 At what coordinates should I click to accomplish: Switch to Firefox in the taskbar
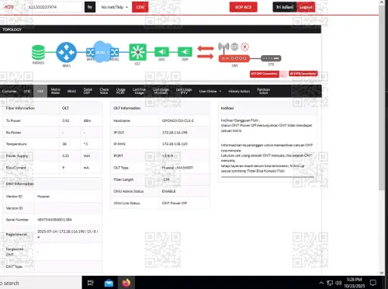click(126, 283)
